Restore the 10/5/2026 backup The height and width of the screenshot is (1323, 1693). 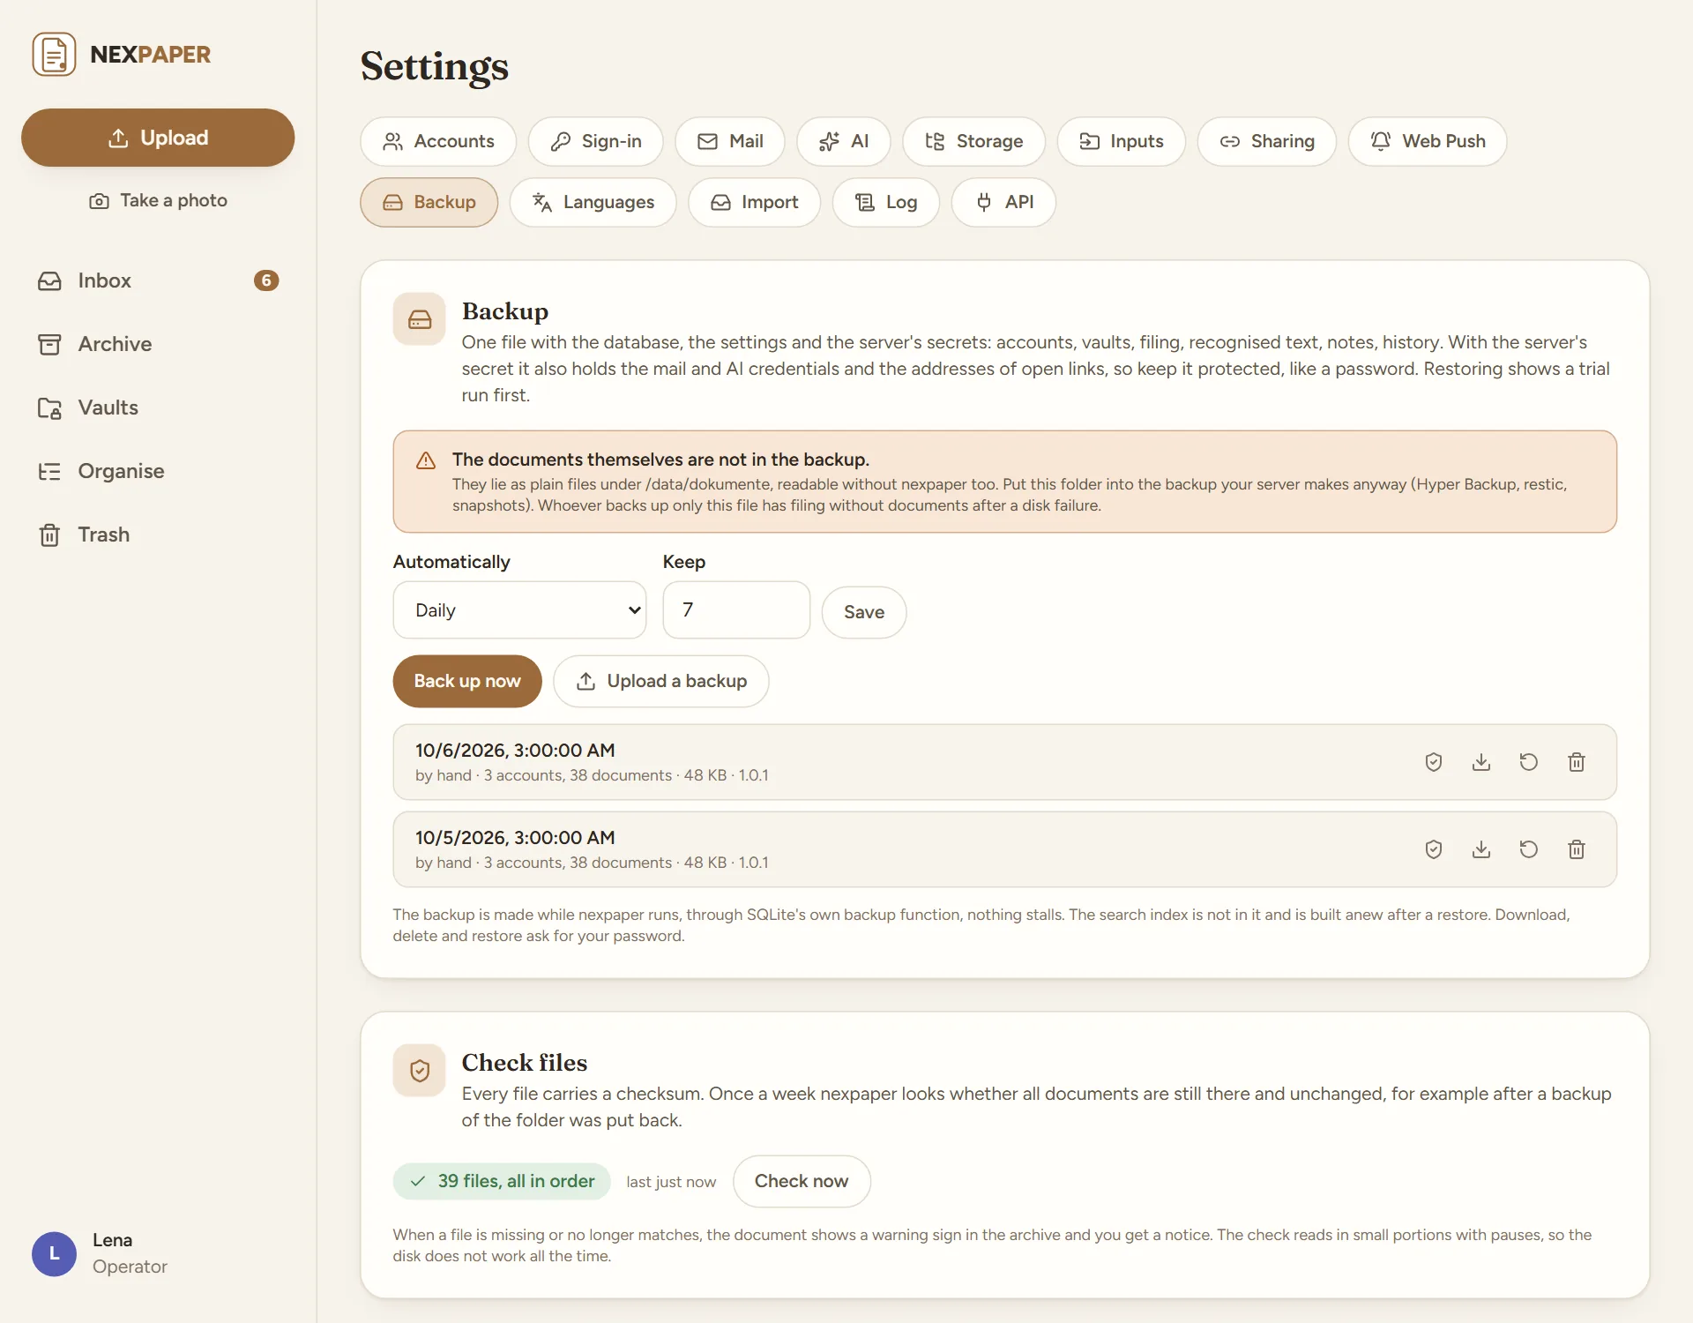pos(1529,849)
